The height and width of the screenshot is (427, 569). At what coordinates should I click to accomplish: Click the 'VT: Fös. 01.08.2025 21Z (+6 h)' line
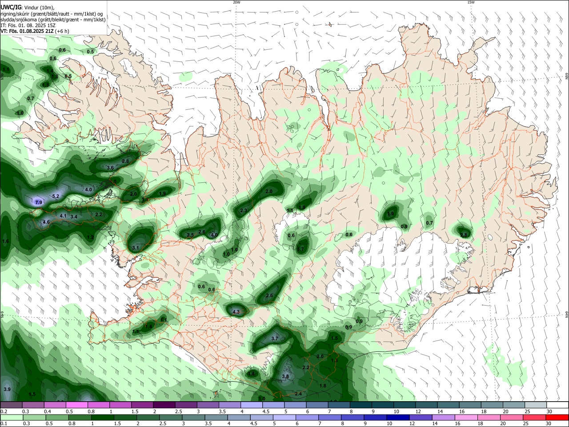[x=35, y=31]
